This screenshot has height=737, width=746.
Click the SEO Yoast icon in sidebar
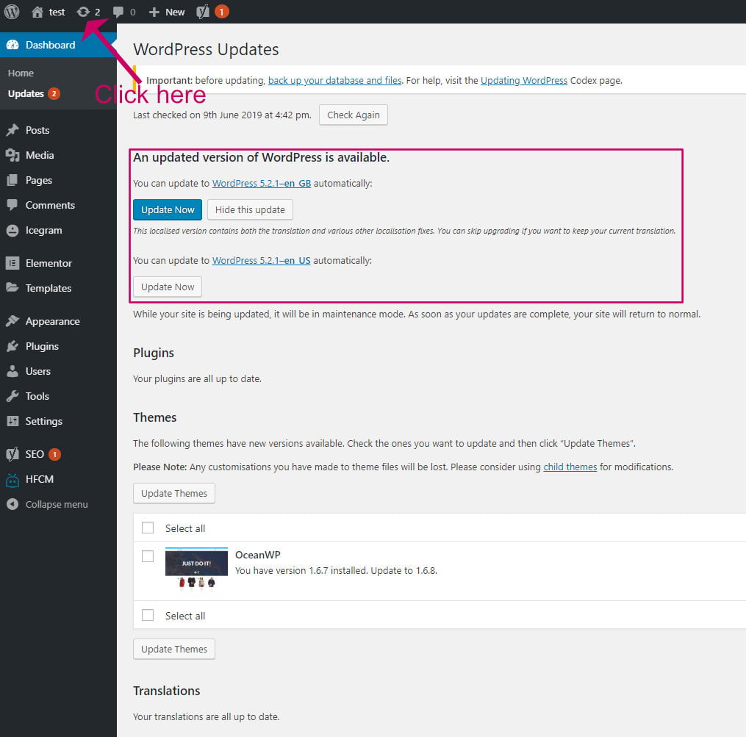[x=12, y=454]
